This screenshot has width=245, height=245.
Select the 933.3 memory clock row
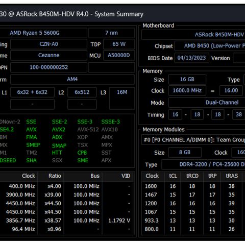point(193,220)
